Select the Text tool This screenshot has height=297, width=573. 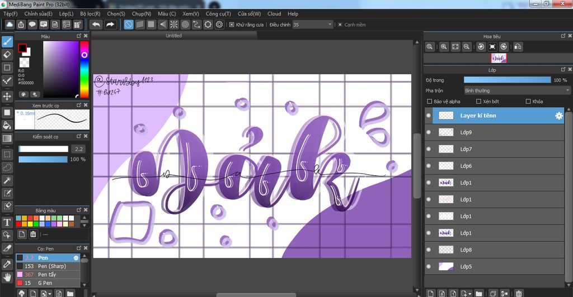click(x=7, y=222)
